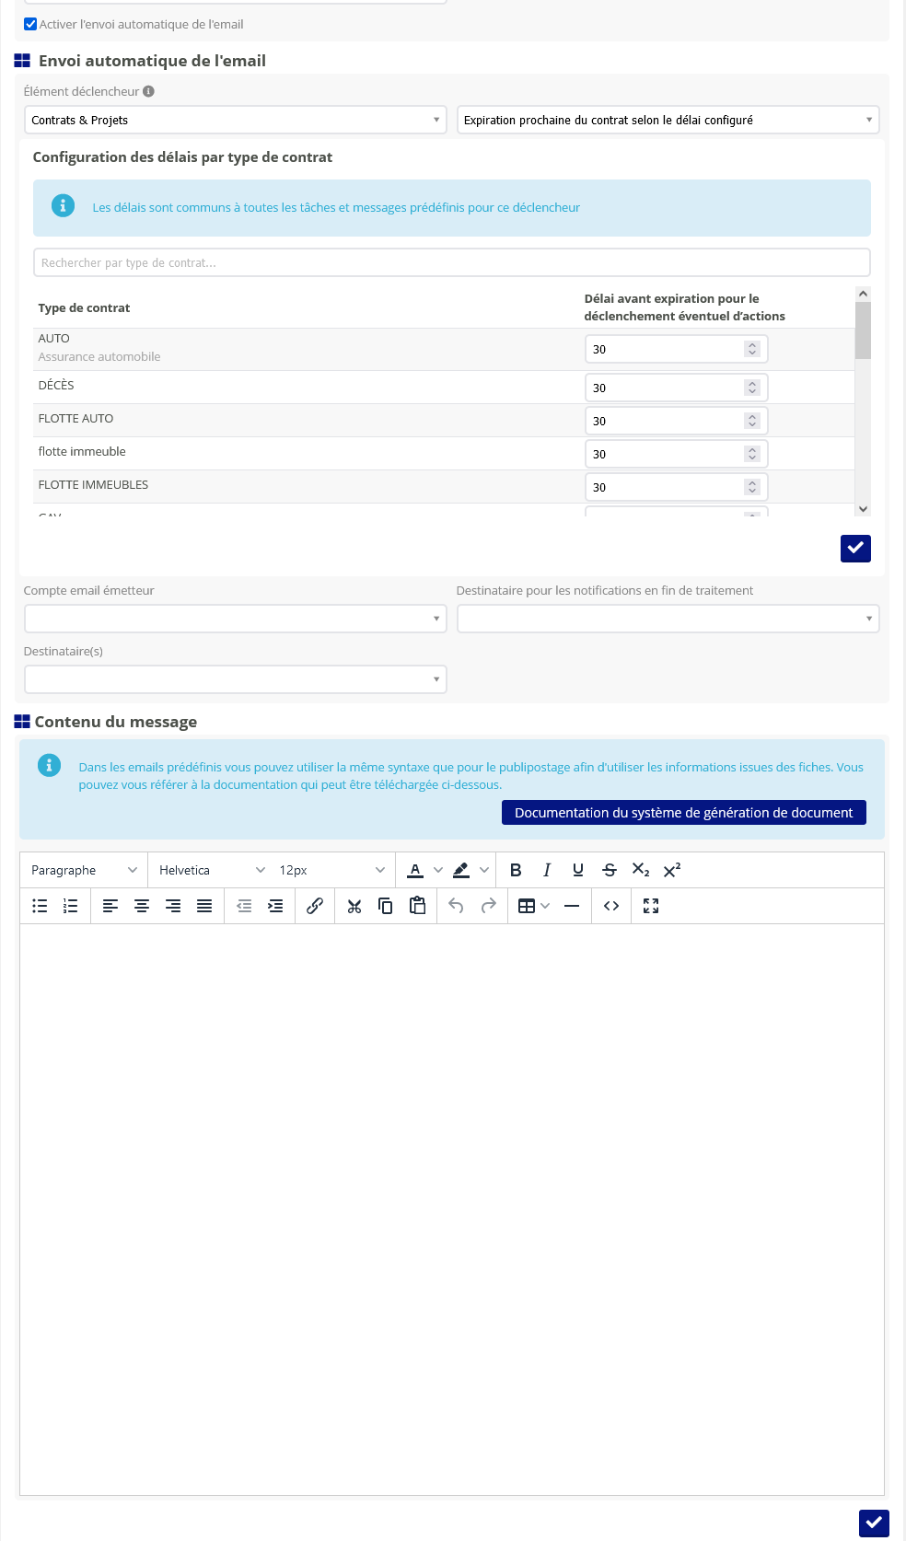Validate the contract delay configuration
This screenshot has height=1541, width=906.
(x=855, y=548)
